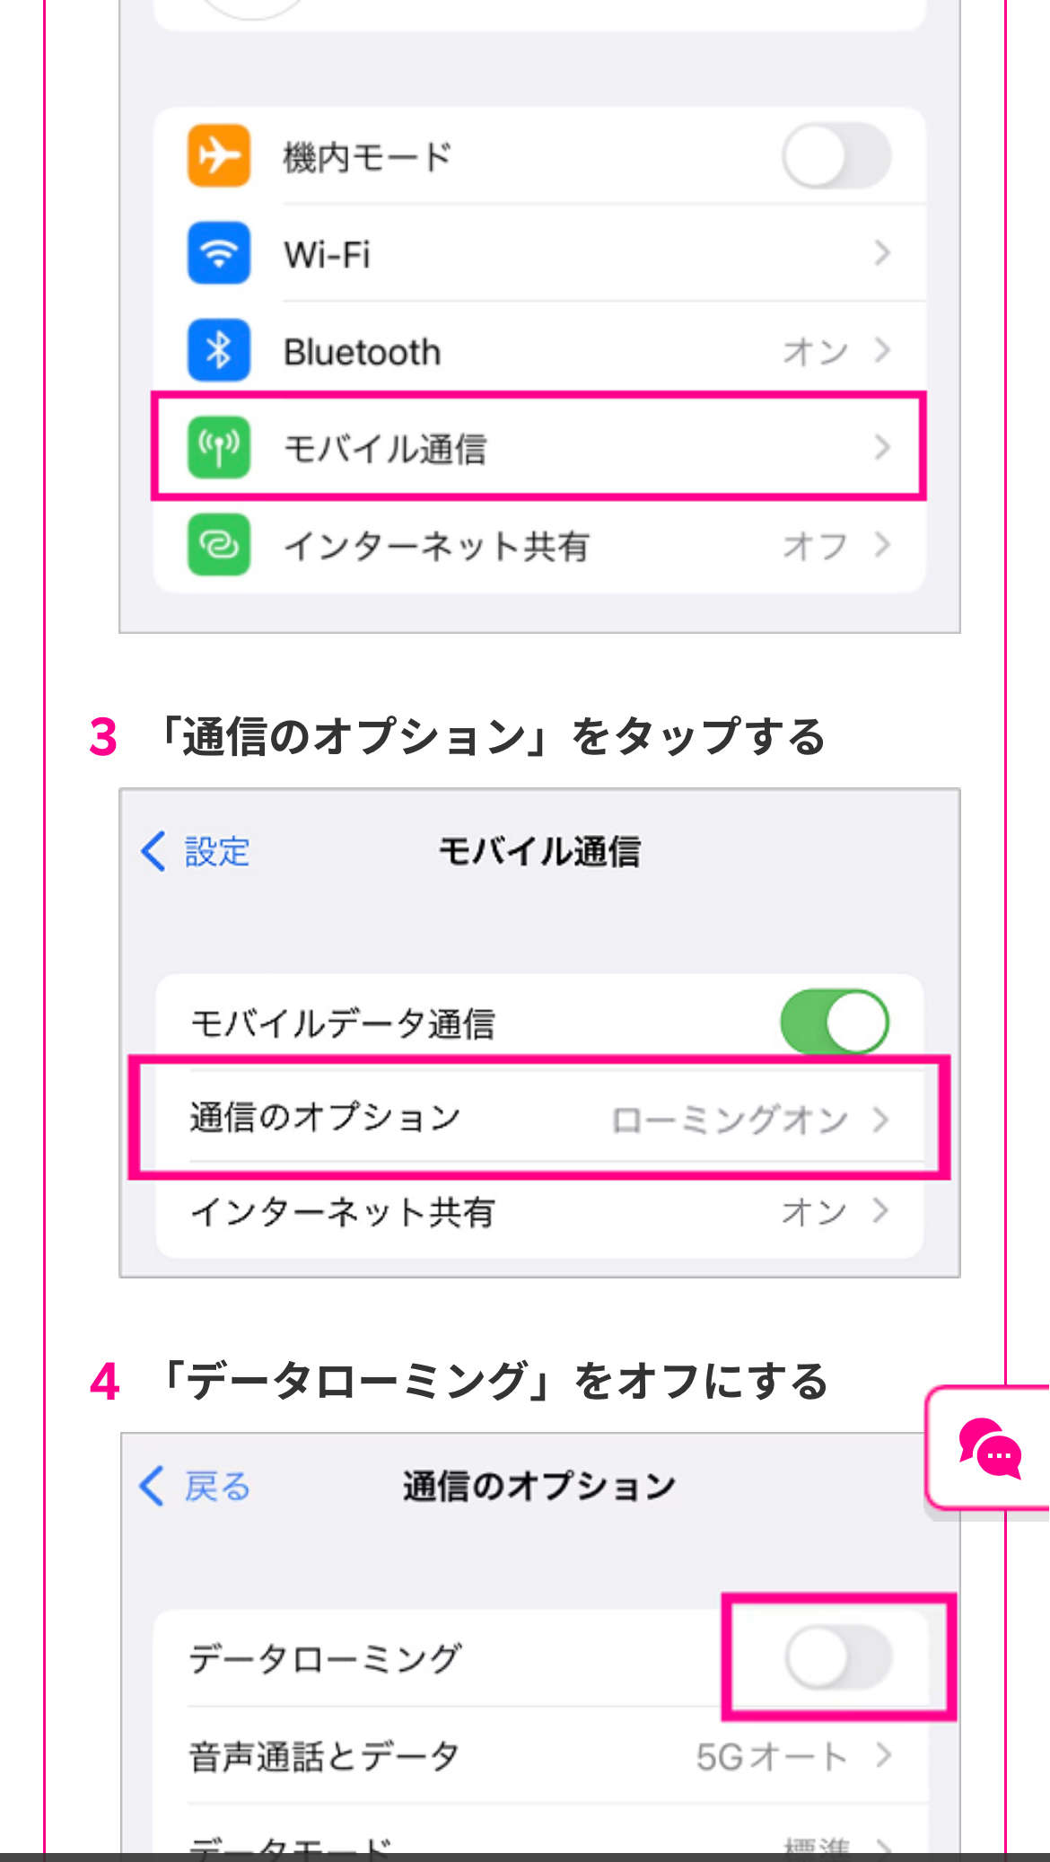This screenshot has width=1050, height=1862.
Task: Tap the 設定 back arrow icon
Action: (153, 851)
